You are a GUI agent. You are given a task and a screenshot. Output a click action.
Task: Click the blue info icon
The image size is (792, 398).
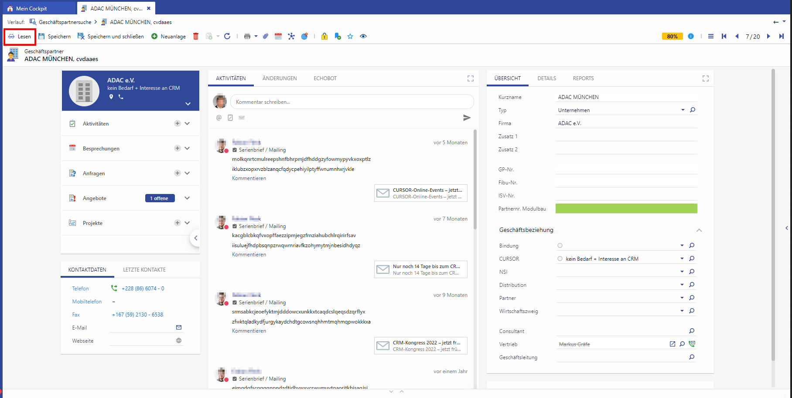click(691, 36)
